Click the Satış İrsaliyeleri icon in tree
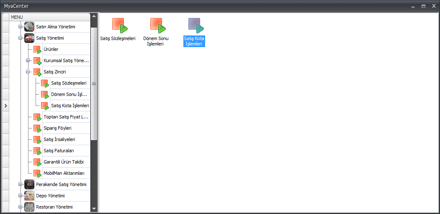 click(37, 140)
